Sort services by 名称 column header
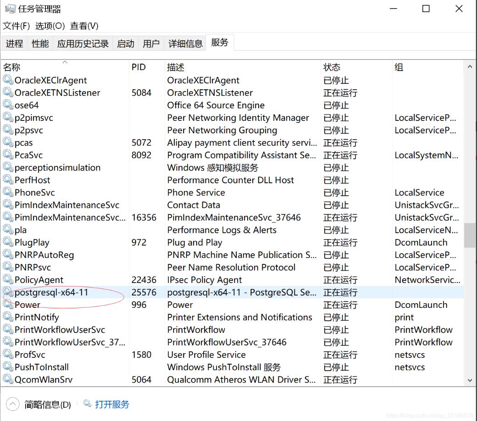Screen dimensions: 477x421 [12, 67]
